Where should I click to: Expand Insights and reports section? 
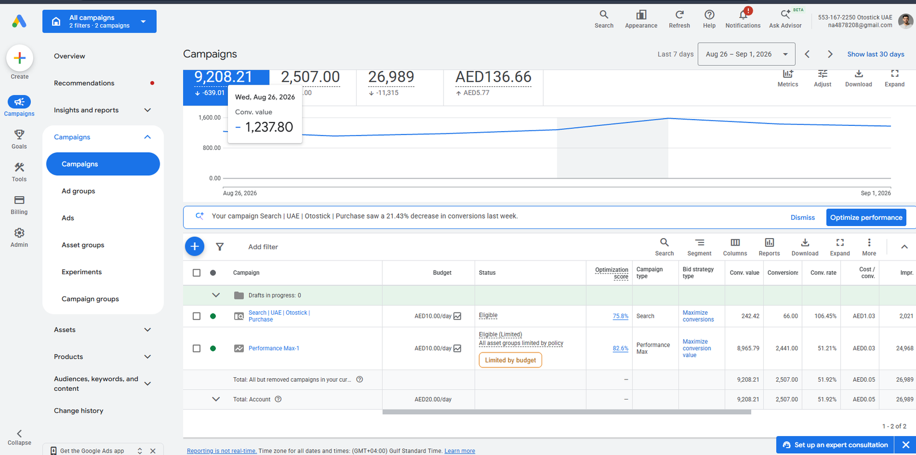coord(148,110)
